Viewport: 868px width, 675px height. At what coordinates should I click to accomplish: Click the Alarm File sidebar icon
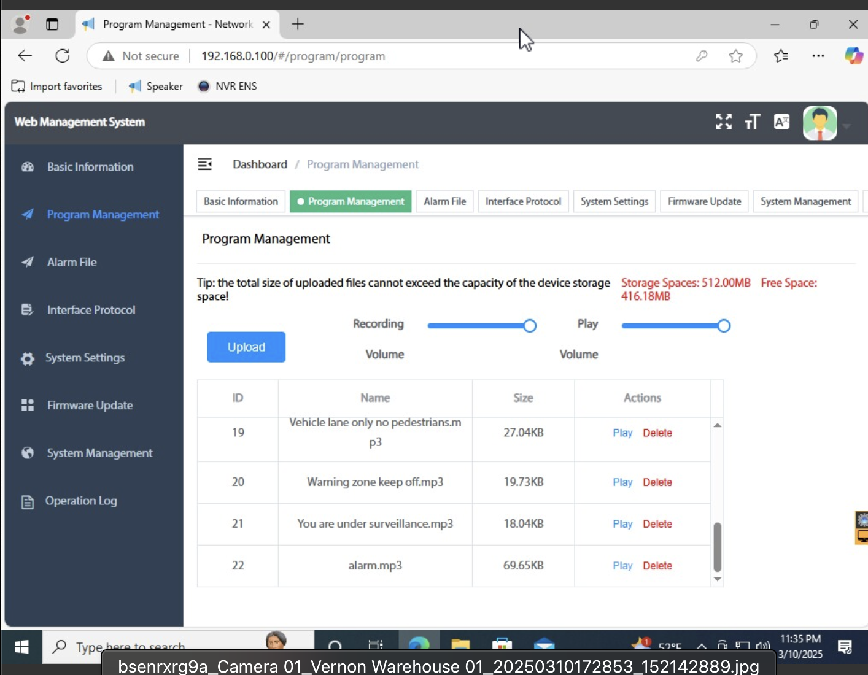pos(28,262)
